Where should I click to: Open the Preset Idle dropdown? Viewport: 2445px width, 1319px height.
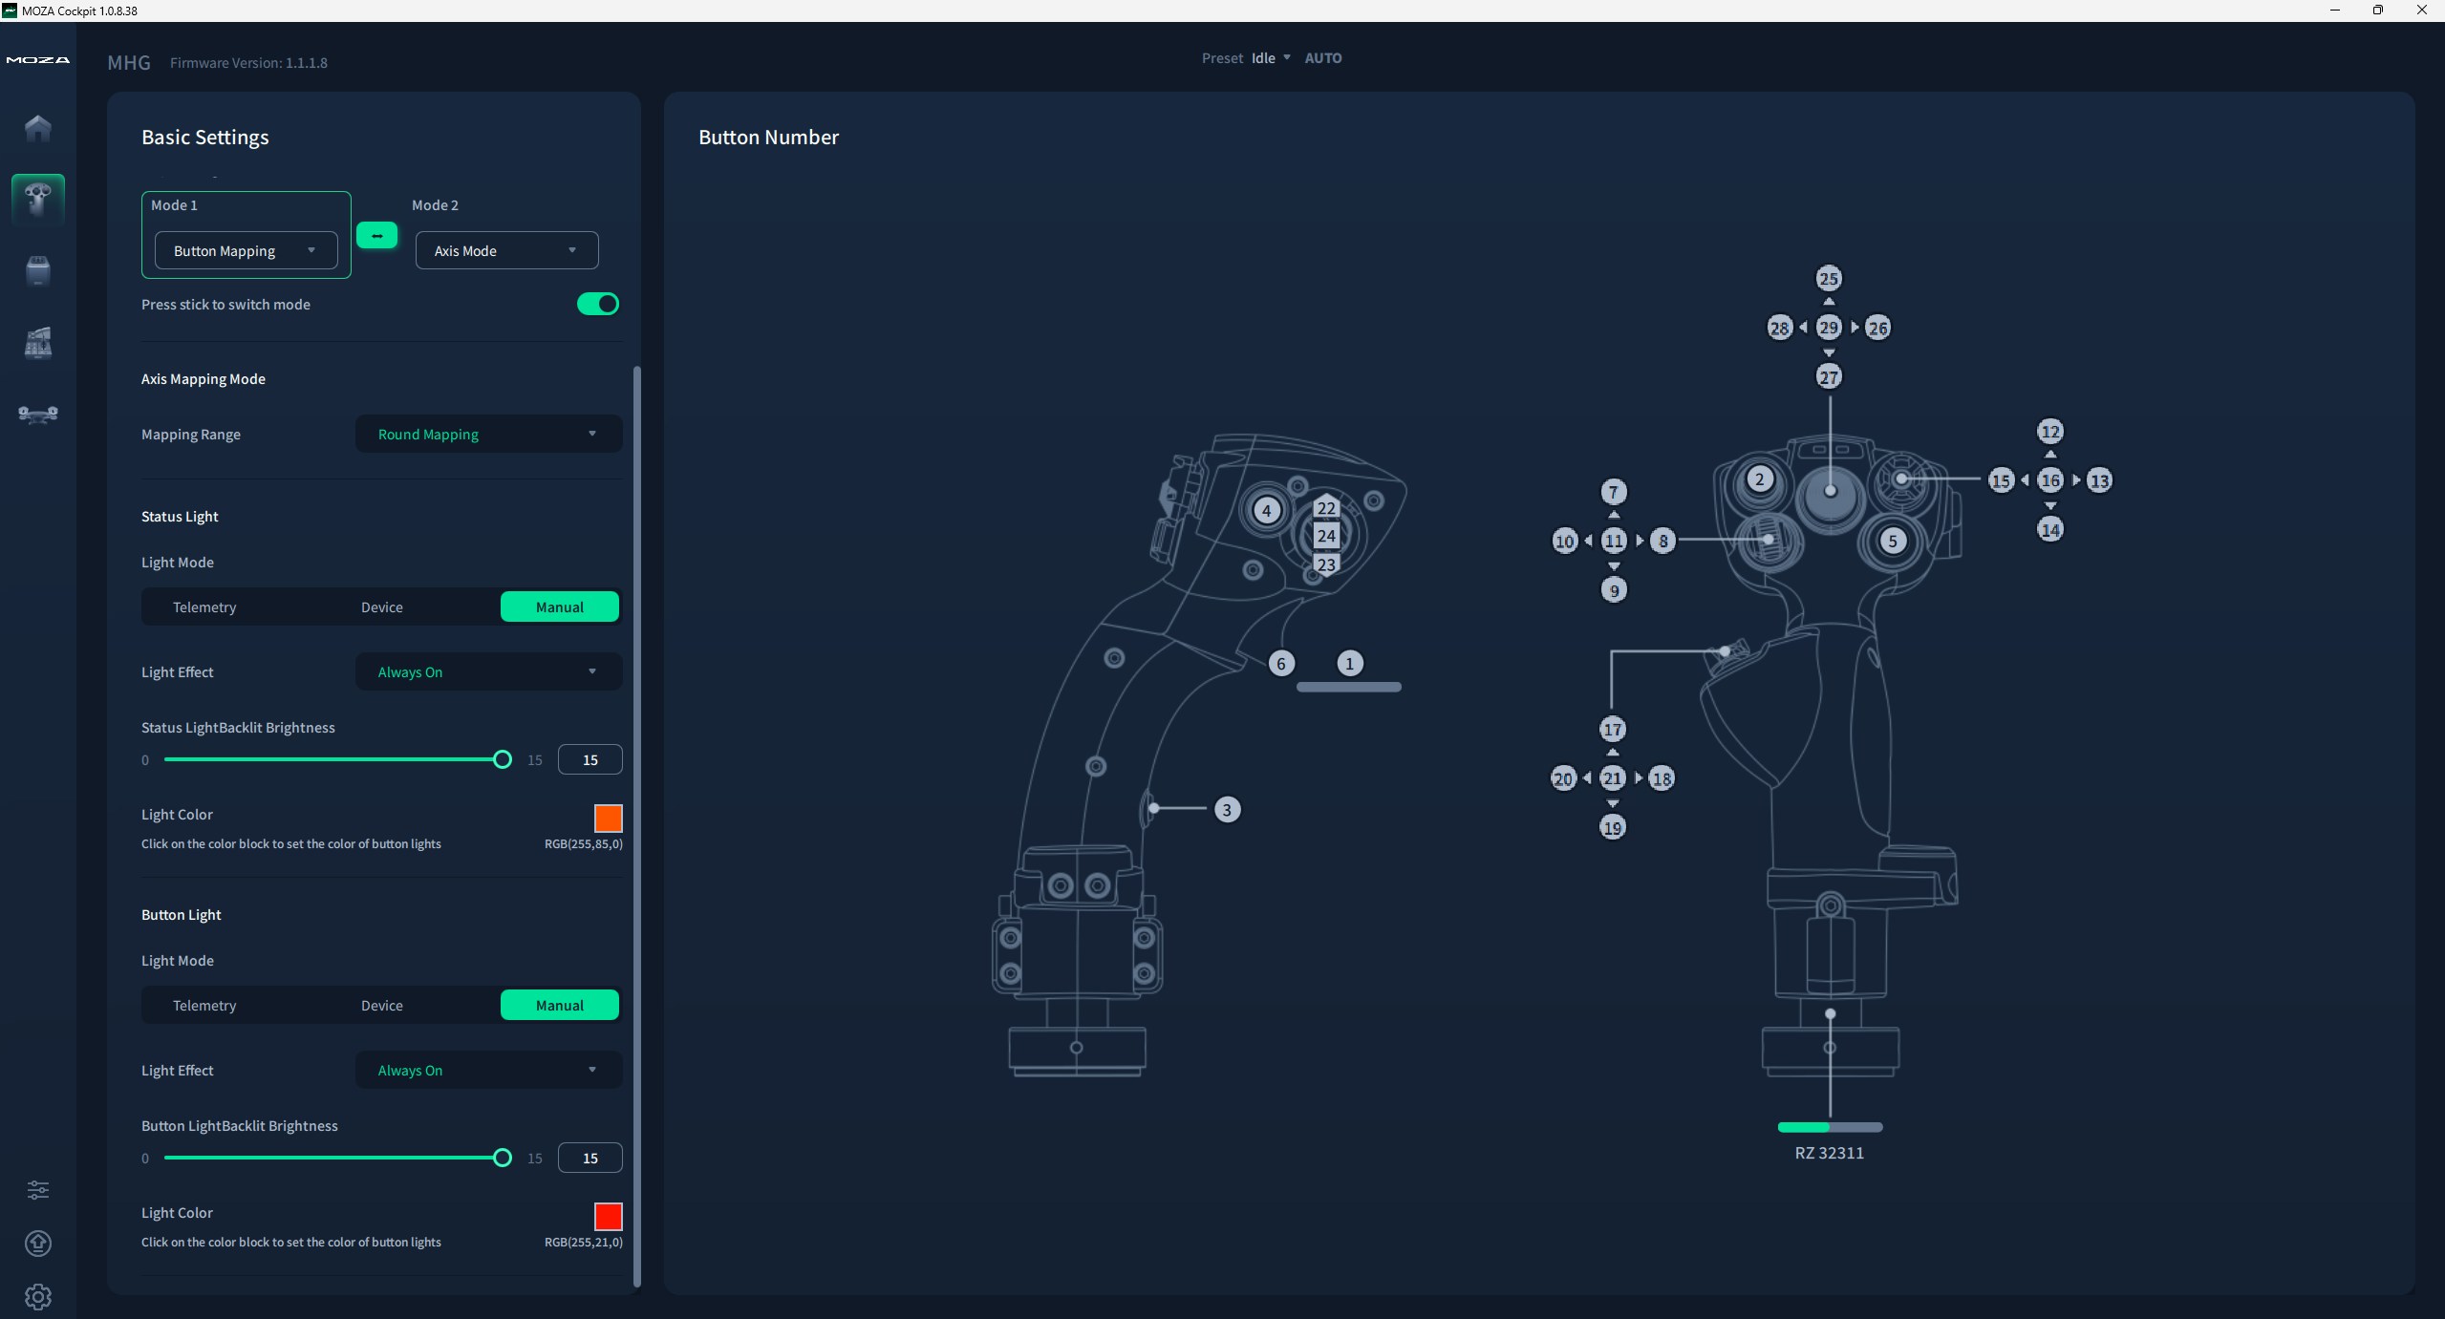1270,58
